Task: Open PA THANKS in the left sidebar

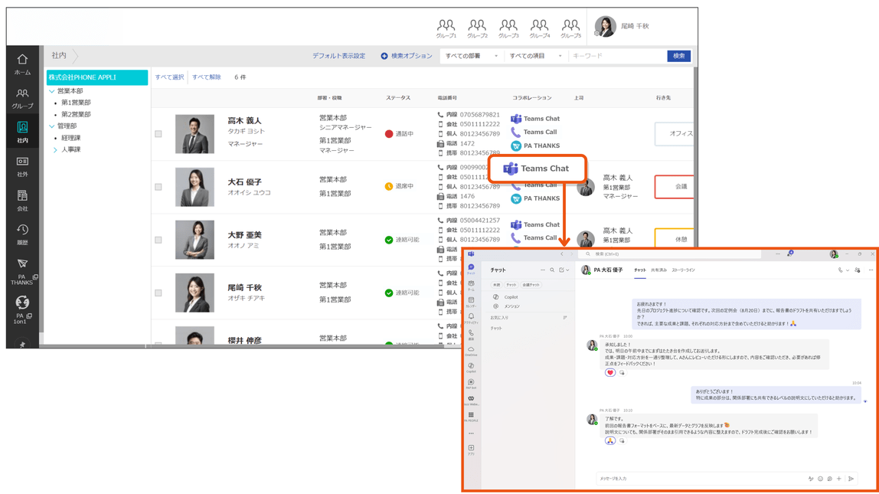Action: pyautogui.click(x=22, y=271)
